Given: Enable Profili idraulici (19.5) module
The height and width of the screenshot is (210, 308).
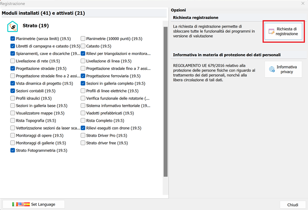Looking at the screenshot, I should (x=12, y=99).
